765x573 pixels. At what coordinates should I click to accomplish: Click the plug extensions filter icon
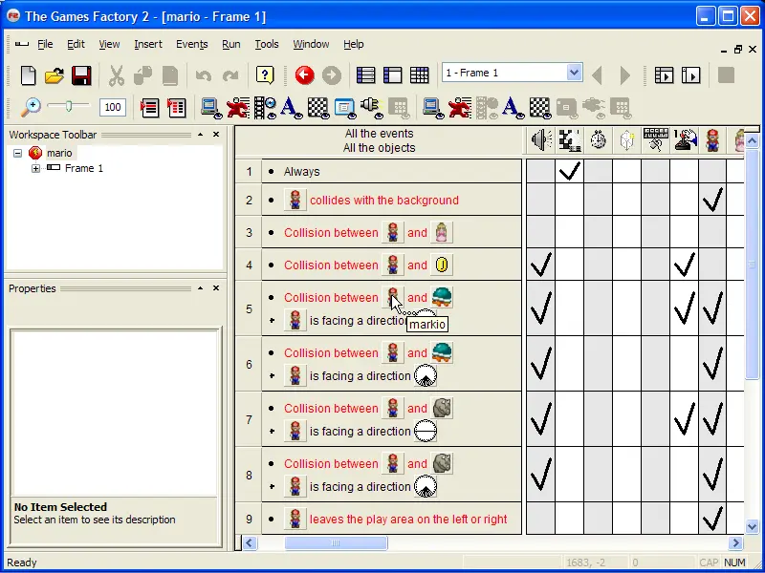coord(372,108)
